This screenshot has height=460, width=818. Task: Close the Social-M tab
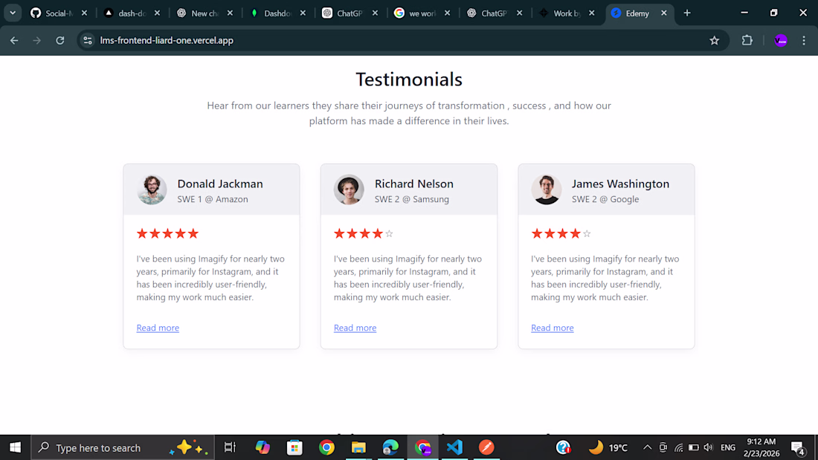point(84,13)
